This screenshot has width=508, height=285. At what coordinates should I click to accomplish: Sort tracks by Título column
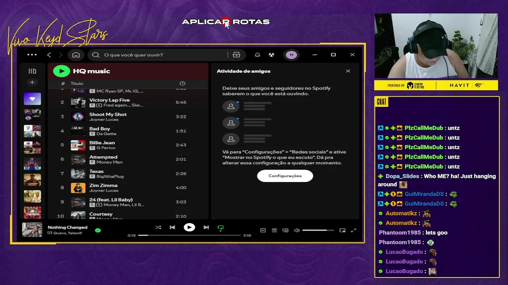click(x=77, y=84)
